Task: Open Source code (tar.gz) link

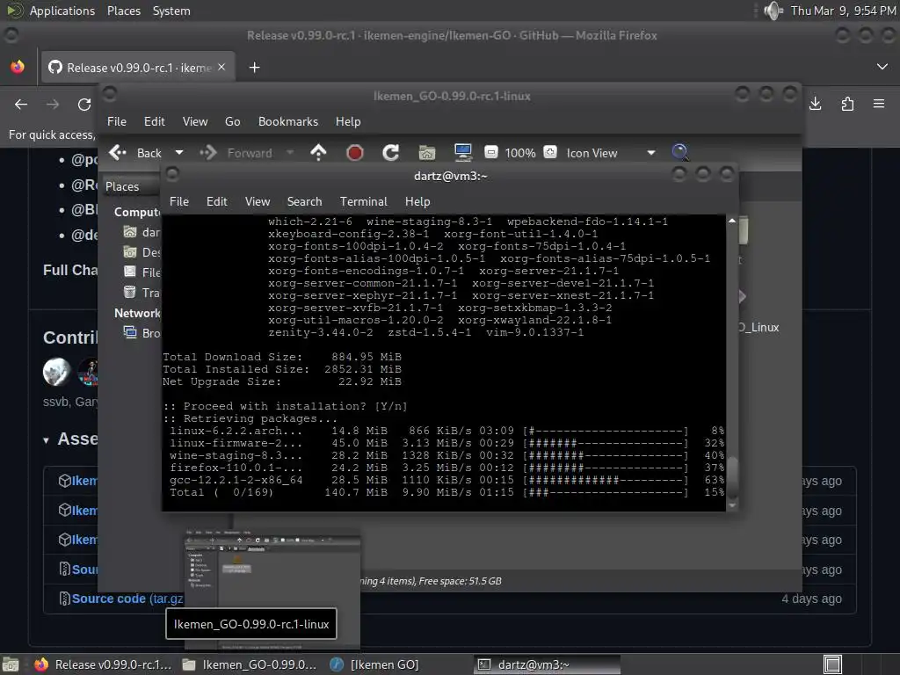Action: (127, 599)
